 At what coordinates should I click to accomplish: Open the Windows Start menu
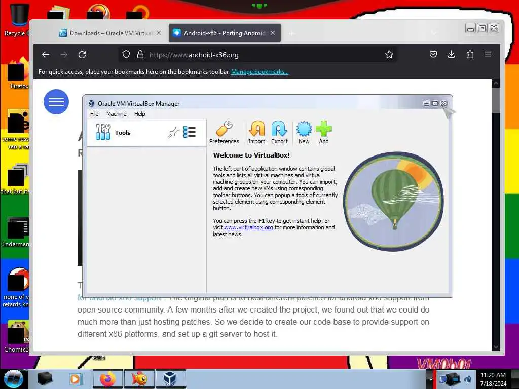click(x=13, y=379)
